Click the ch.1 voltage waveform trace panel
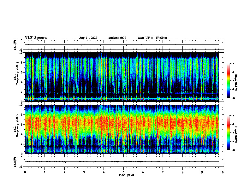This screenshot has height=193, width=250. (x=123, y=45)
